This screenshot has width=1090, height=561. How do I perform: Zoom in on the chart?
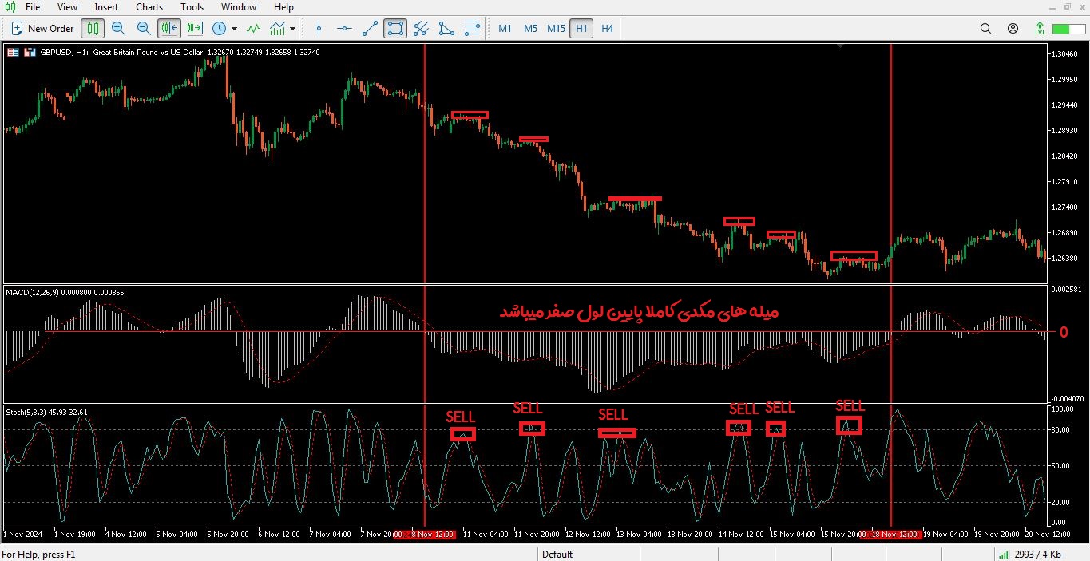tap(118, 29)
